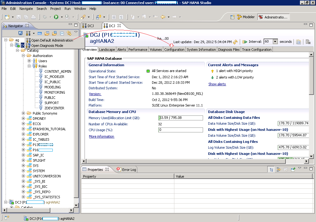Select the Collapse All icon in Navigator
316x222 pixels.
click(62, 33)
